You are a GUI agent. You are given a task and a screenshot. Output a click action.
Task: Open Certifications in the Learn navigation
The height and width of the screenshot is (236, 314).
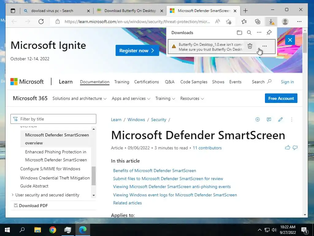coord(146,82)
